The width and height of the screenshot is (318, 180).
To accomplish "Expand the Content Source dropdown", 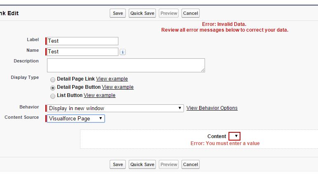I will 76,118.
